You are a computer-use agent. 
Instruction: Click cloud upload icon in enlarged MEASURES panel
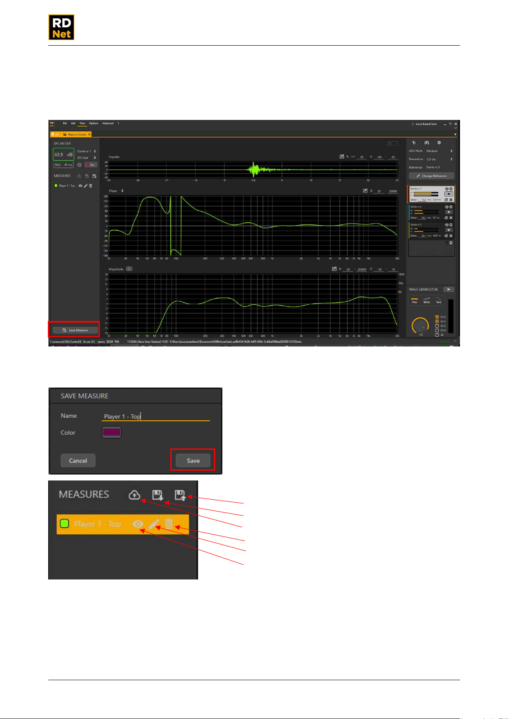pyautogui.click(x=135, y=495)
